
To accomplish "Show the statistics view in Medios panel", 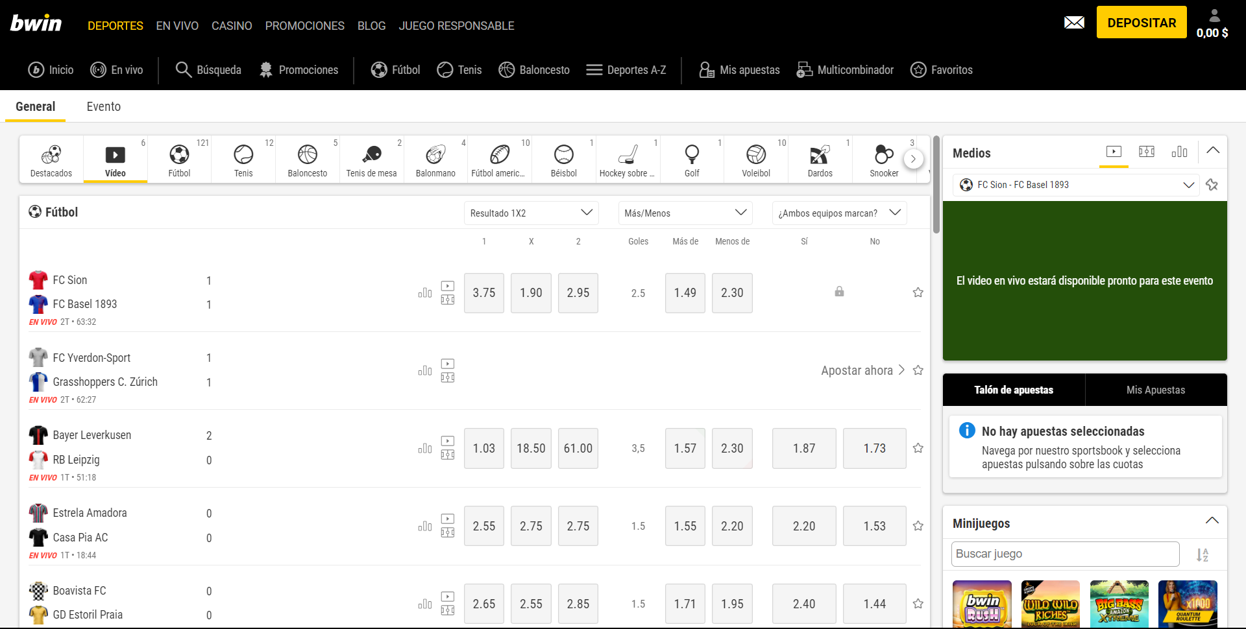I will [x=1179, y=151].
